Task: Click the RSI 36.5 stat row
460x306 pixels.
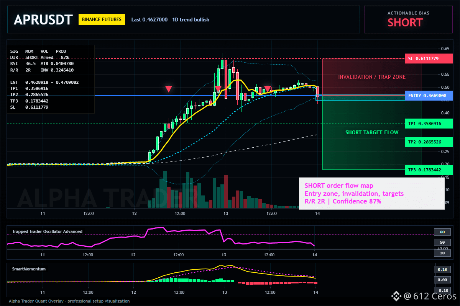Action: (x=42, y=63)
